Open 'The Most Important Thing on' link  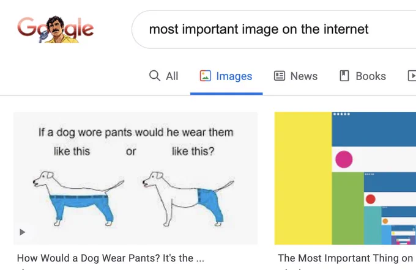tap(346, 258)
